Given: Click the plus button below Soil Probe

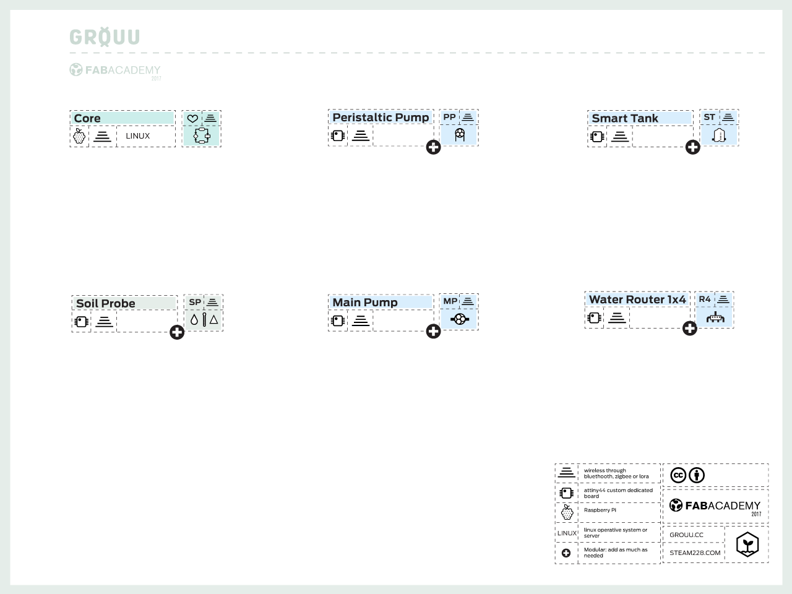Looking at the screenshot, I should (178, 333).
